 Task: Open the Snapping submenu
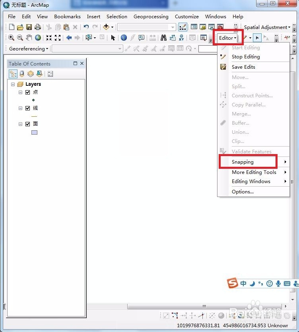[x=253, y=162]
